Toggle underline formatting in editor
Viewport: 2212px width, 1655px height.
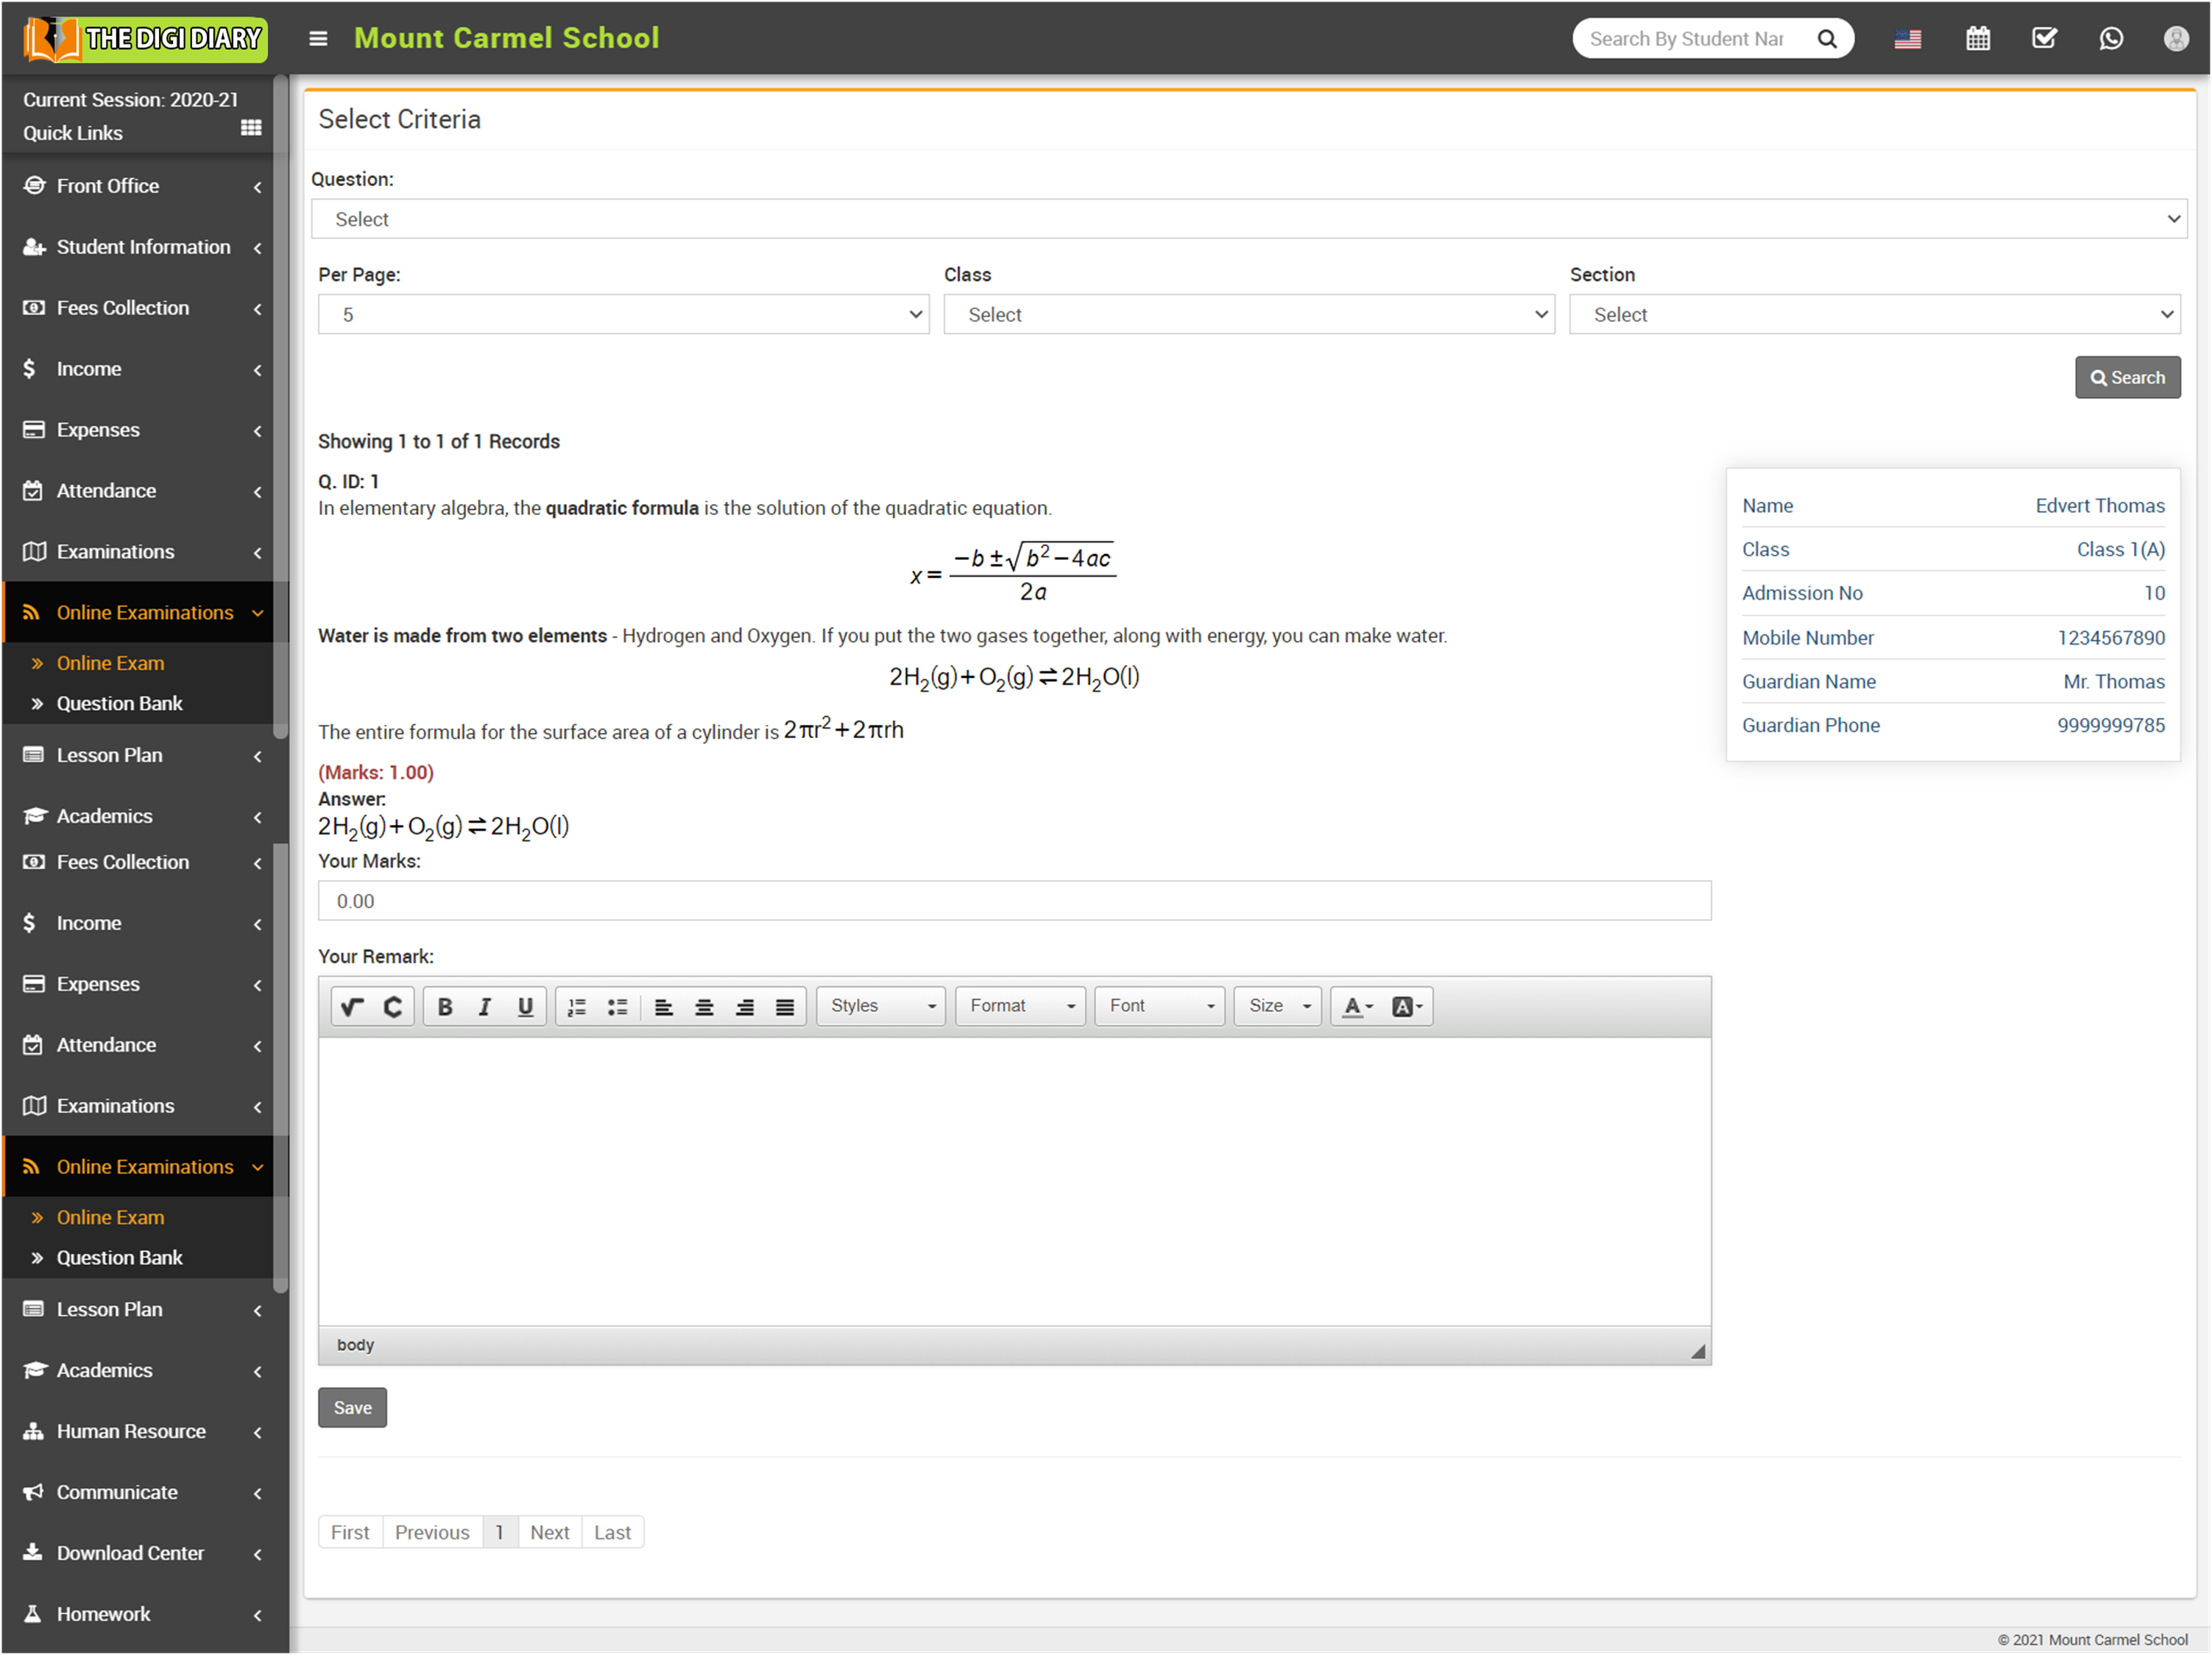pyautogui.click(x=525, y=1007)
